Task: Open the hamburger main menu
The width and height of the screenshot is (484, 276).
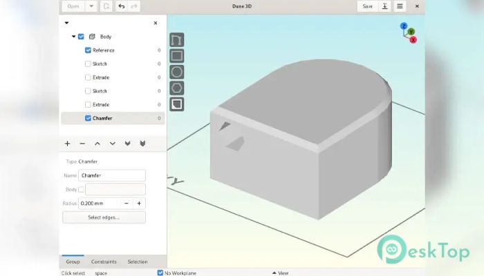Action: tap(400, 6)
